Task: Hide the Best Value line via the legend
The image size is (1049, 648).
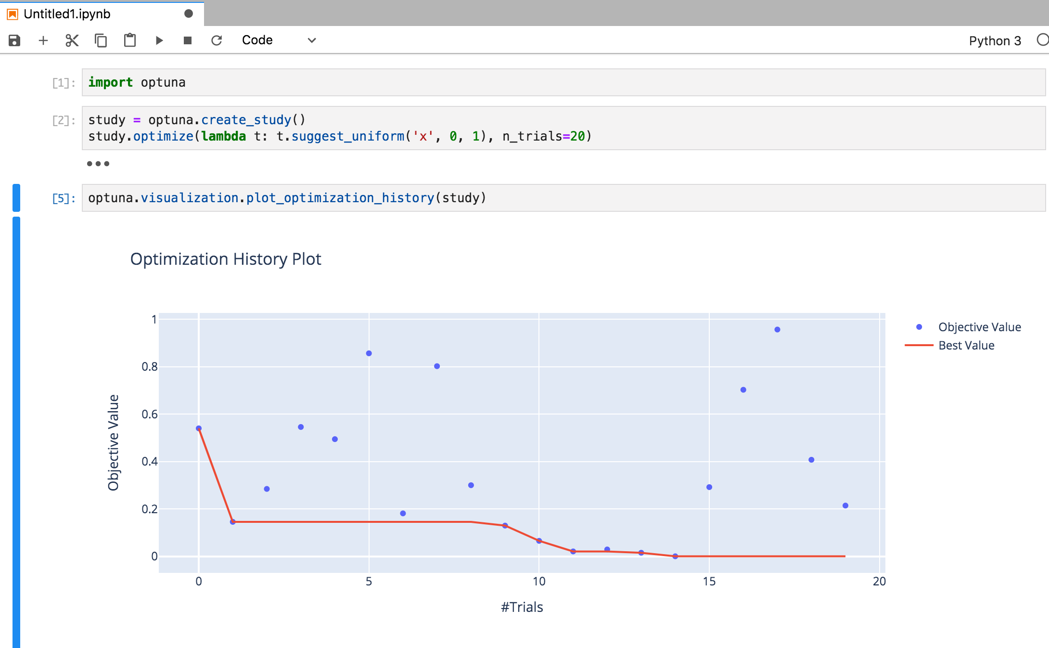Action: [x=967, y=345]
